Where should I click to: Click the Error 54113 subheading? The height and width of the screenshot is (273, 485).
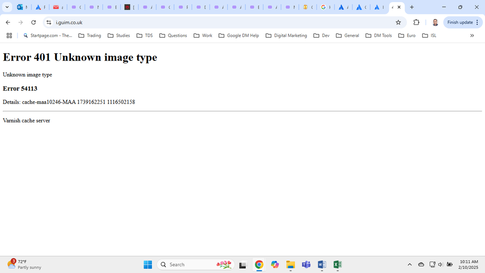(20, 89)
